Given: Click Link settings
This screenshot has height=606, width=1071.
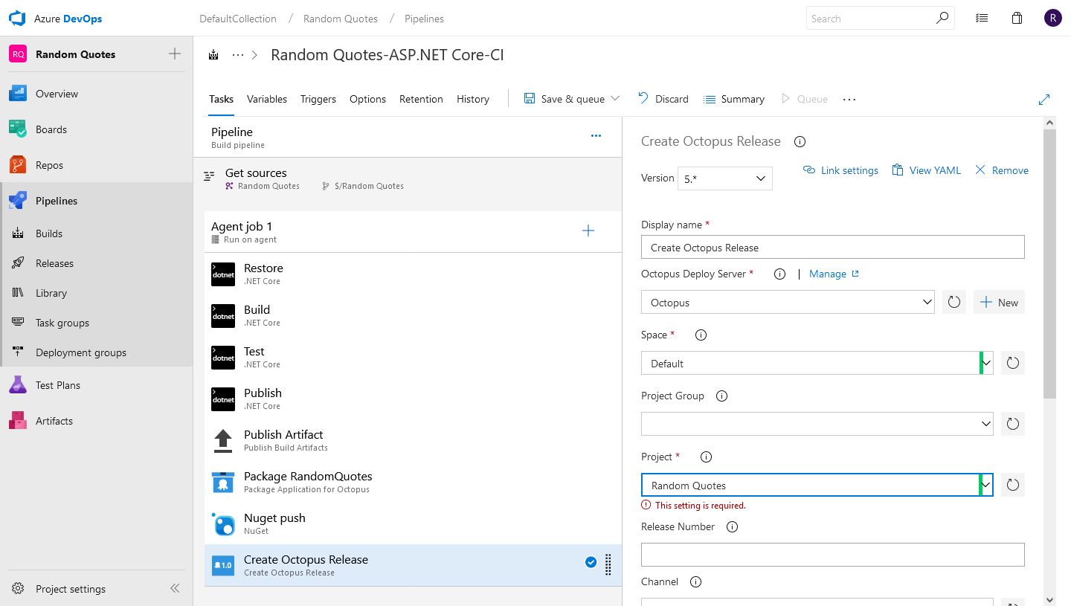Looking at the screenshot, I should pos(840,170).
